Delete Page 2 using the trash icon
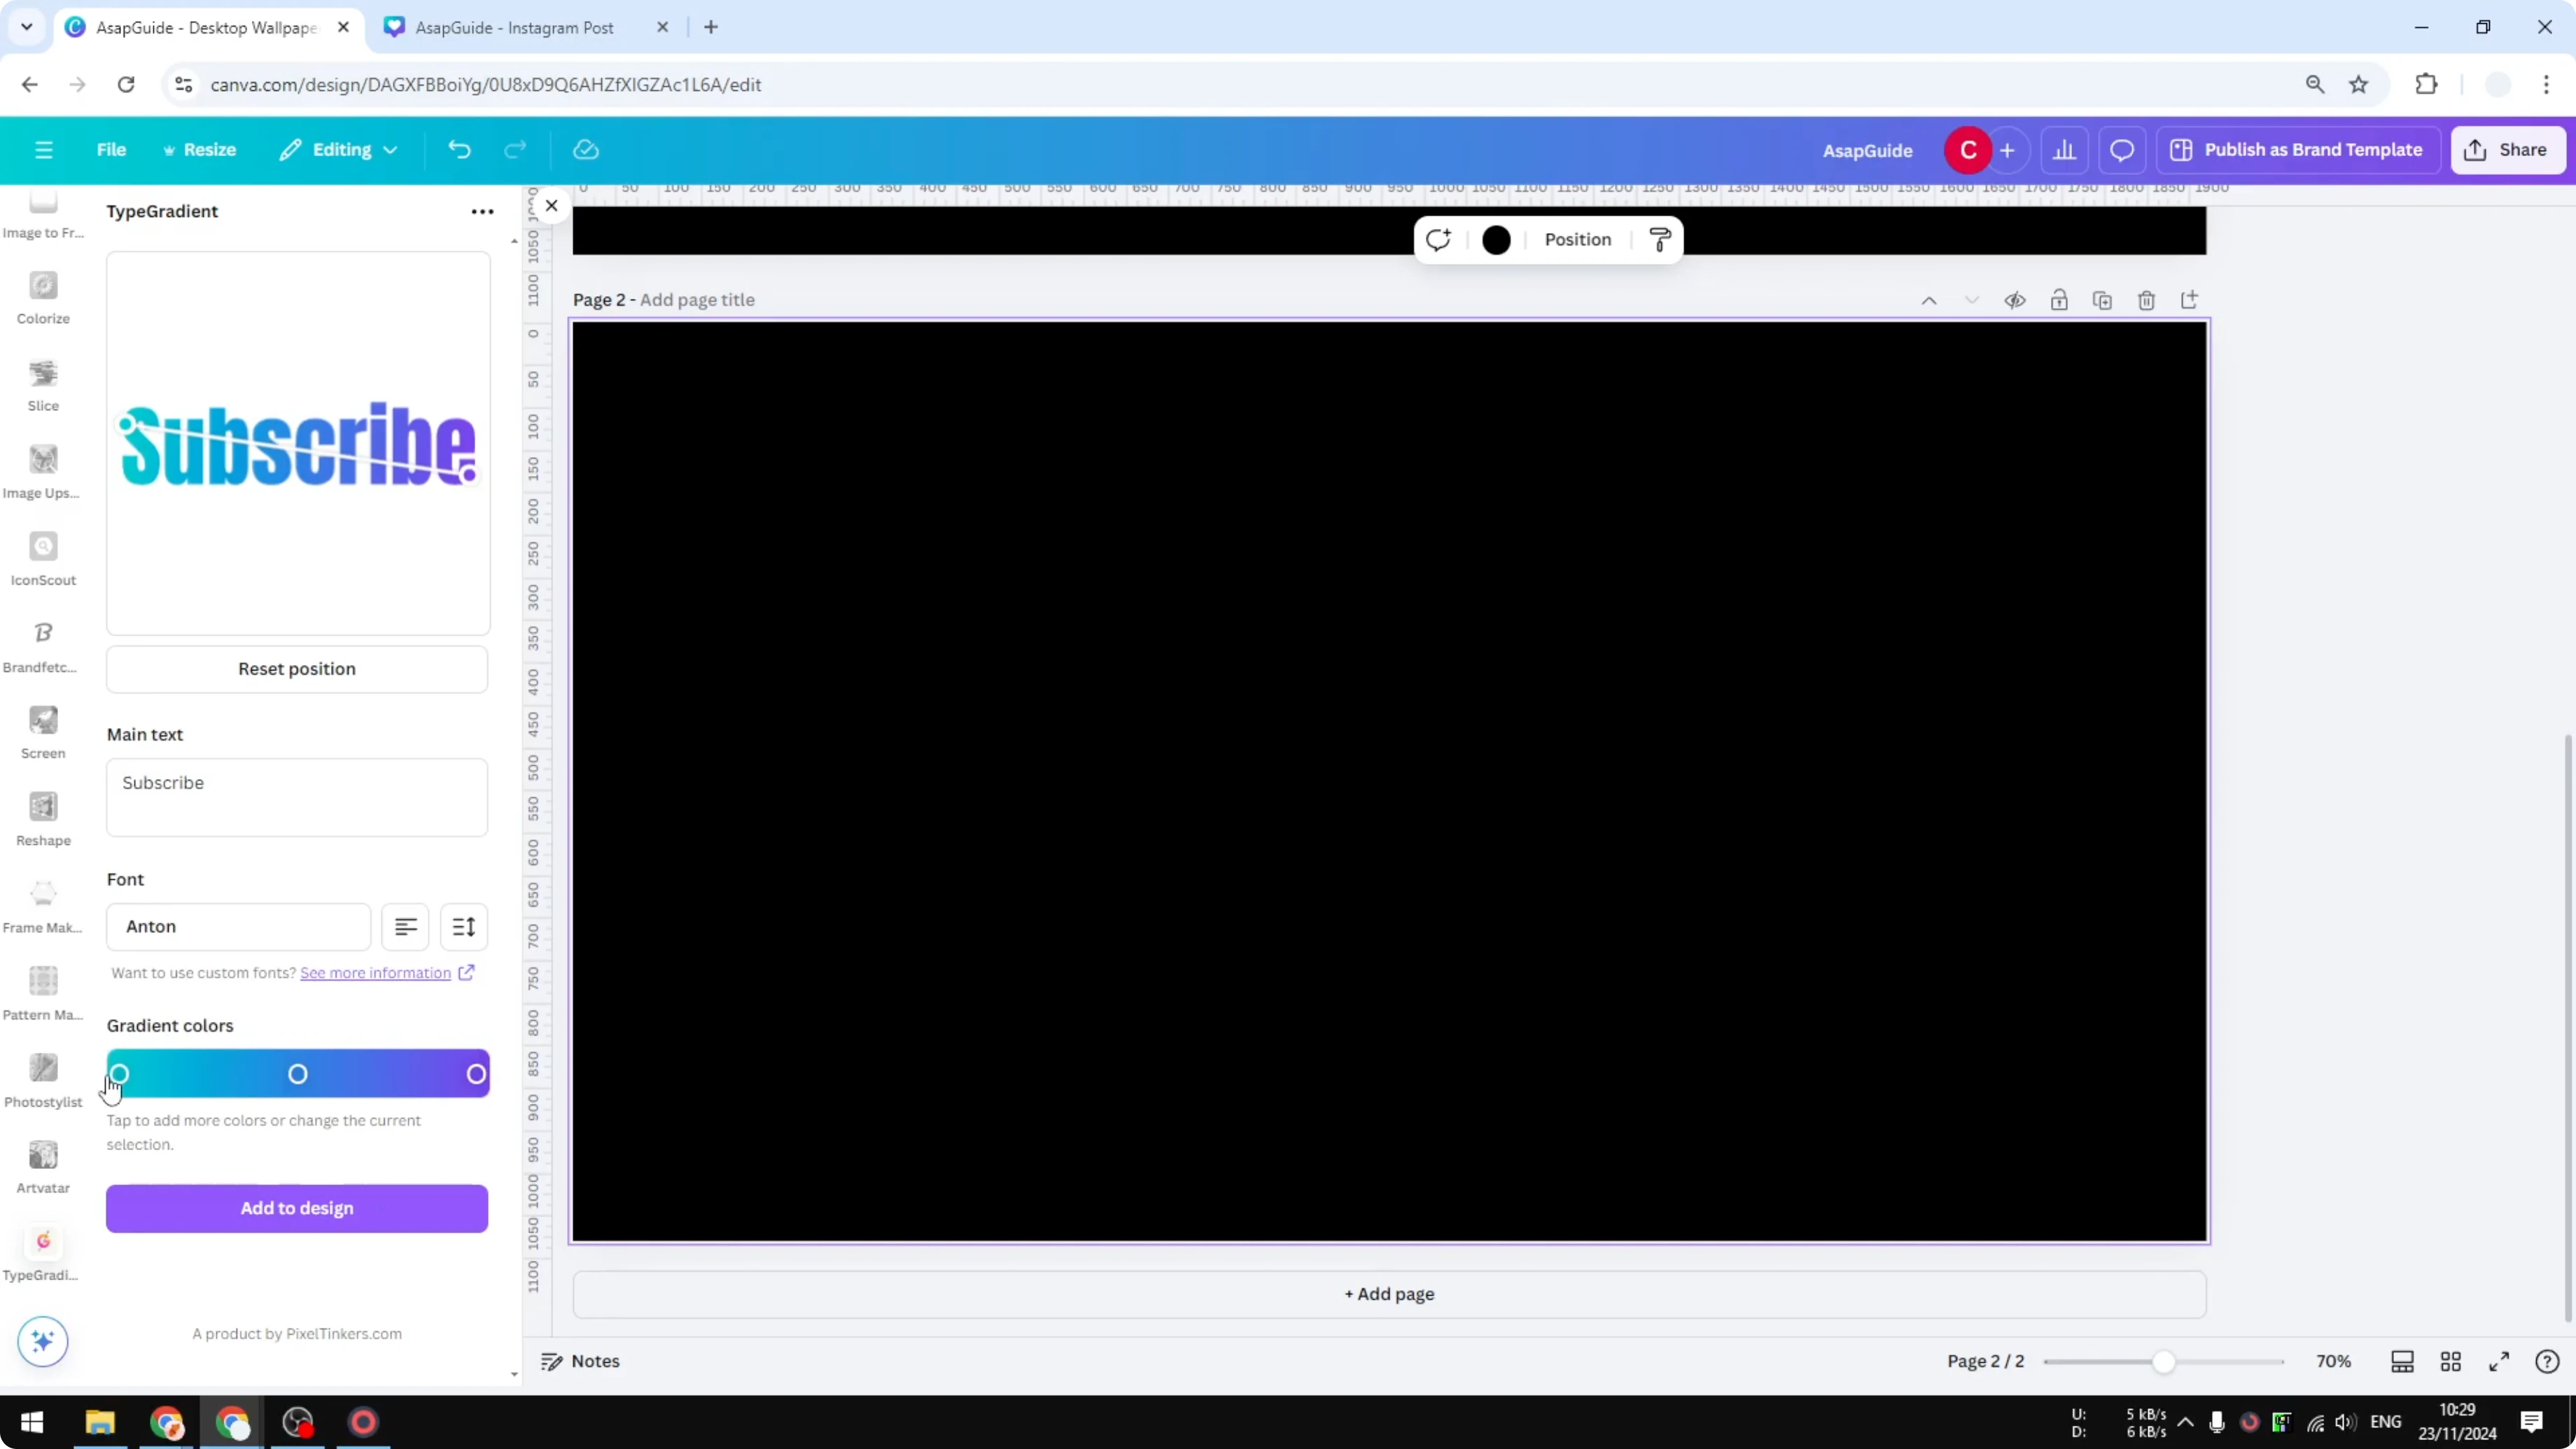Screen dimensions: 2576x1449 click(x=2146, y=299)
